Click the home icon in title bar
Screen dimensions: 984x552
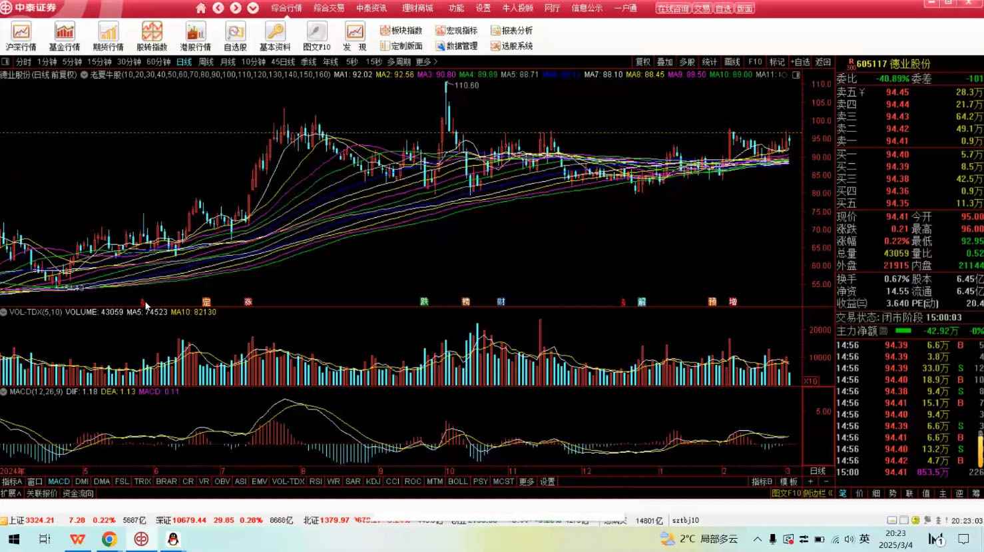(x=201, y=8)
